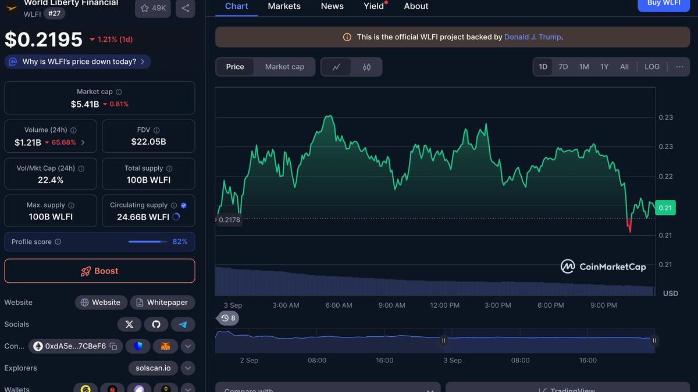Click the info icon beside Vol/Mkt Cap (24h)
Screen dimensions: 698x392
click(81, 168)
